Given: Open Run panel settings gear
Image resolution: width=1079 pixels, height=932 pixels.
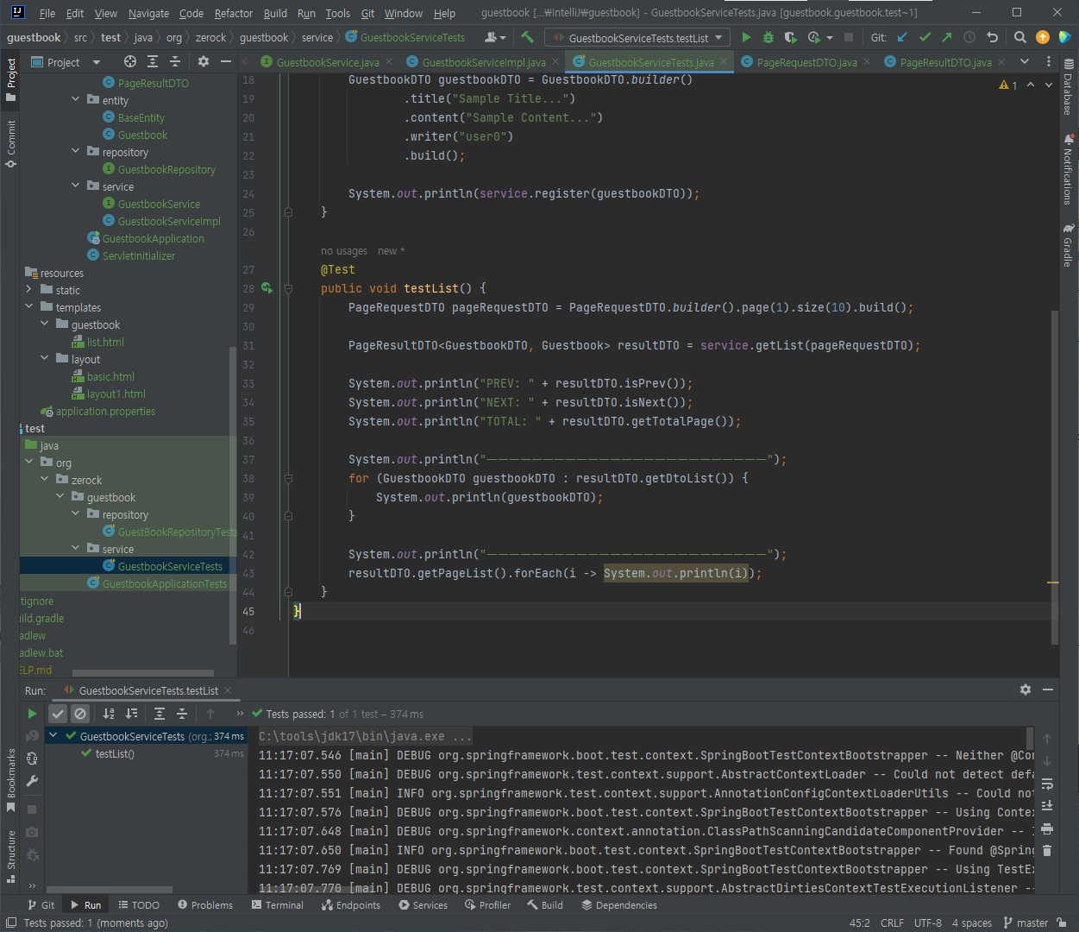Looking at the screenshot, I should 1025,690.
